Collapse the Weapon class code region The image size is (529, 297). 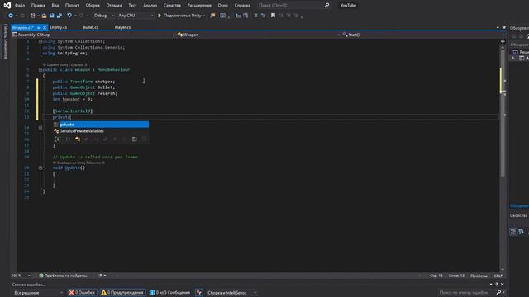(41, 69)
